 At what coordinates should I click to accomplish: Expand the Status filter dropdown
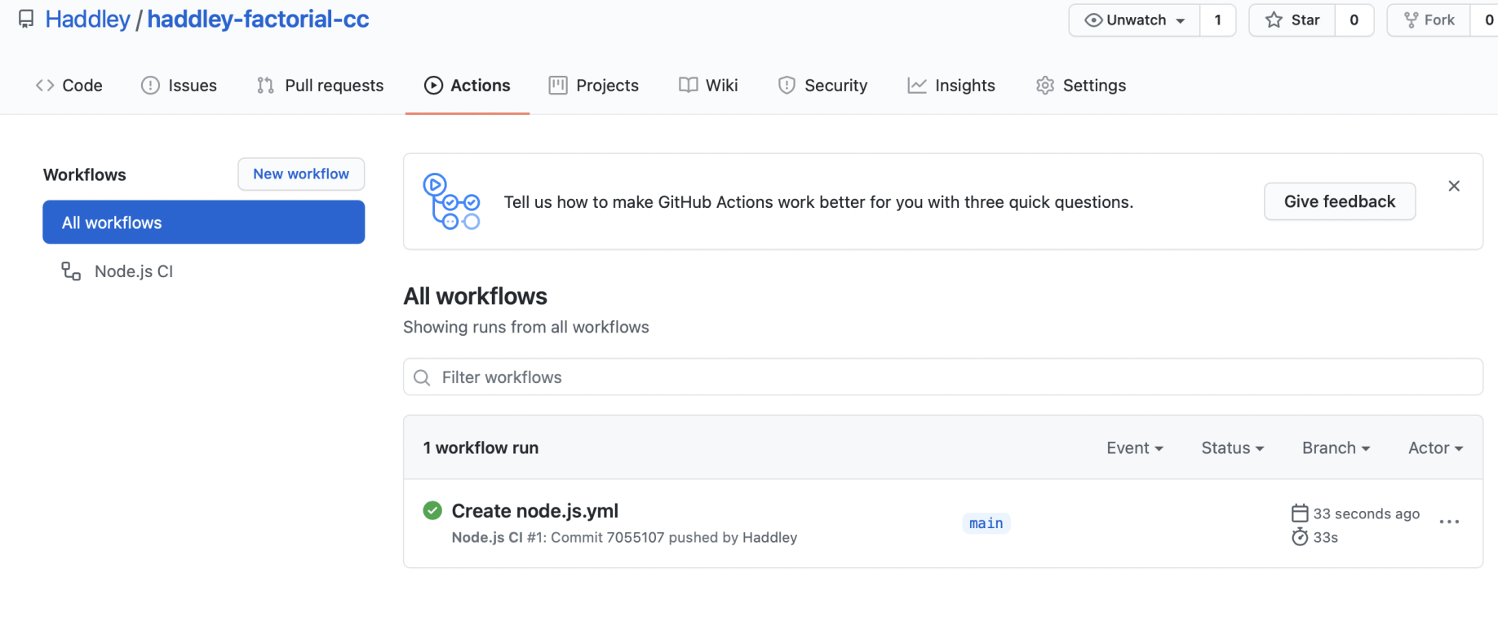point(1232,448)
